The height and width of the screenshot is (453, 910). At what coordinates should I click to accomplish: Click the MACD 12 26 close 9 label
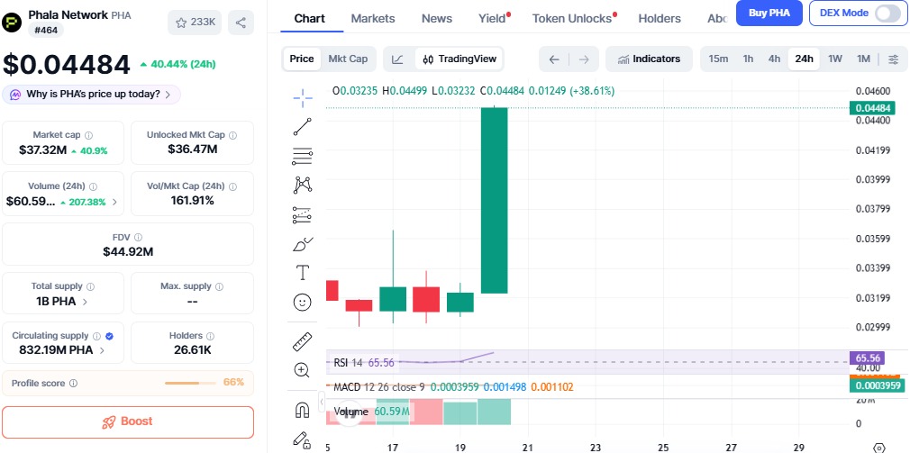pyautogui.click(x=379, y=387)
